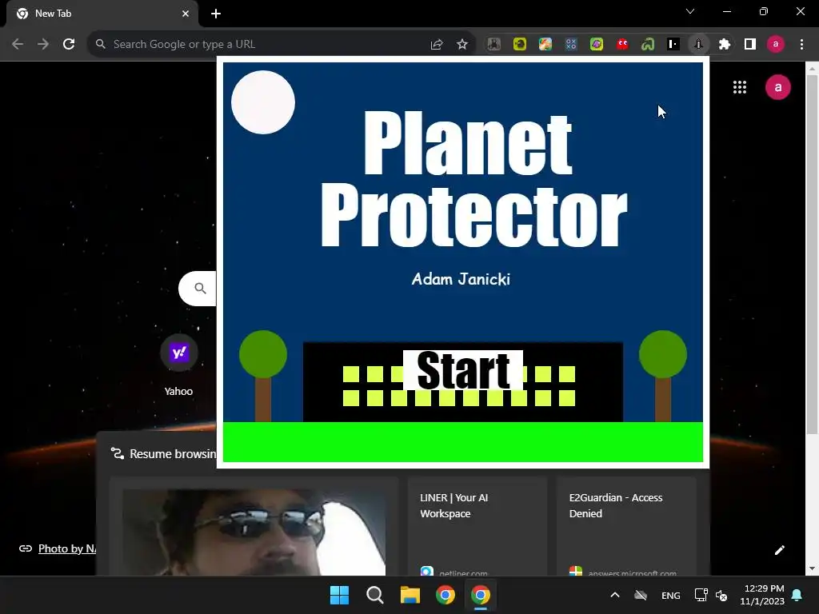Open the E2Guardian Access Denied card

[625, 526]
